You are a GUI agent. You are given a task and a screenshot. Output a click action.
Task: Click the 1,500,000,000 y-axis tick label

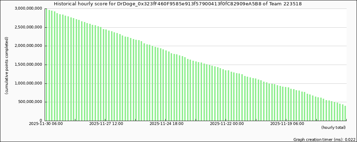click(29, 65)
